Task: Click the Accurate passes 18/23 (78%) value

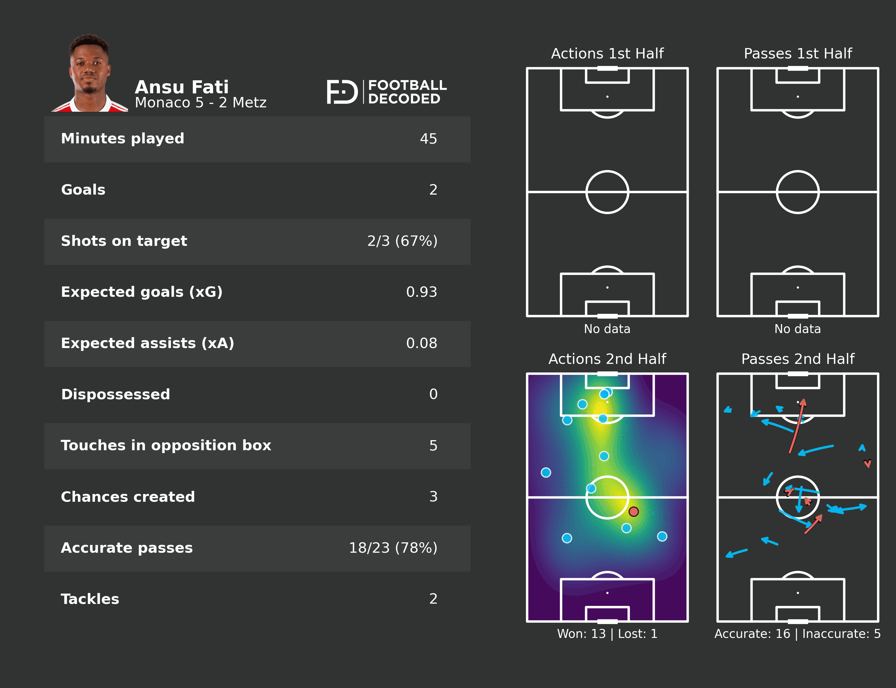Action: pyautogui.click(x=393, y=548)
